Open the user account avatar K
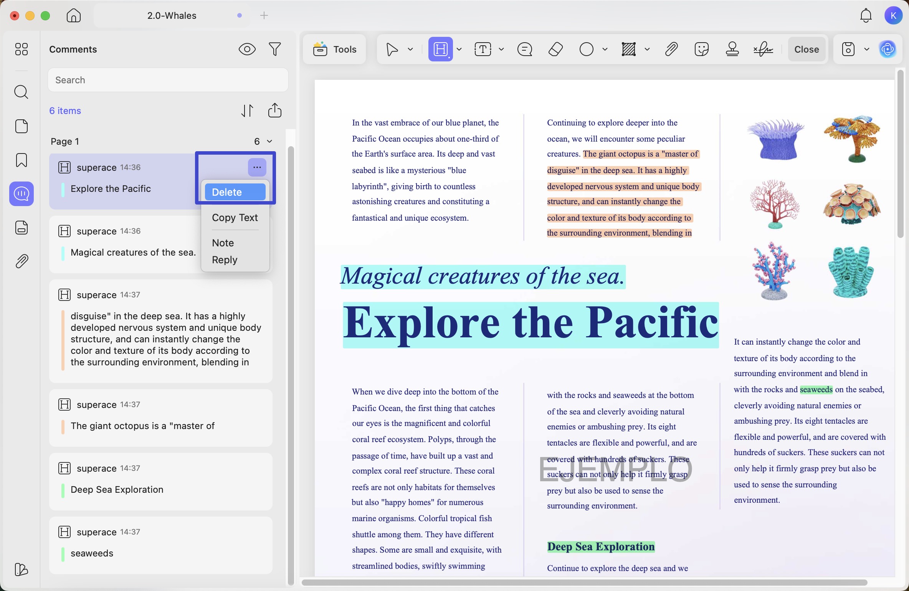This screenshot has width=909, height=591. 893,16
